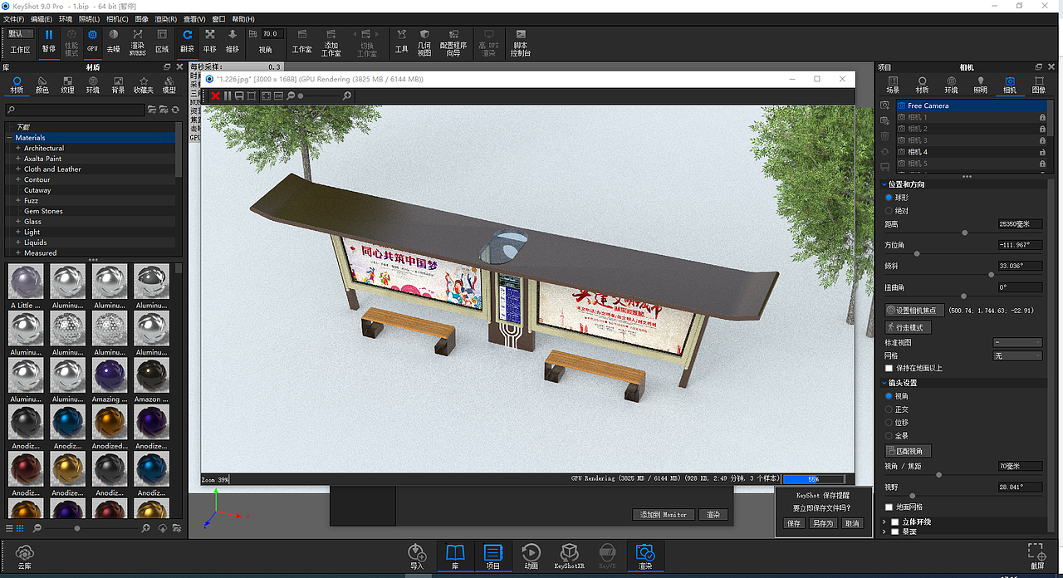This screenshot has height=578, width=1063.
Task: Check the 立体环绕 stereo checkbox
Action: click(x=894, y=522)
